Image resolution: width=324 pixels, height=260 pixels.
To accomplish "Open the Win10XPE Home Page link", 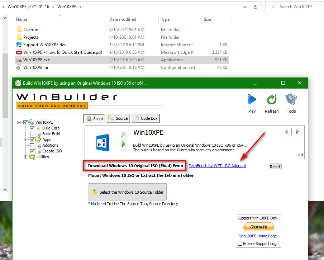I will [258, 236].
